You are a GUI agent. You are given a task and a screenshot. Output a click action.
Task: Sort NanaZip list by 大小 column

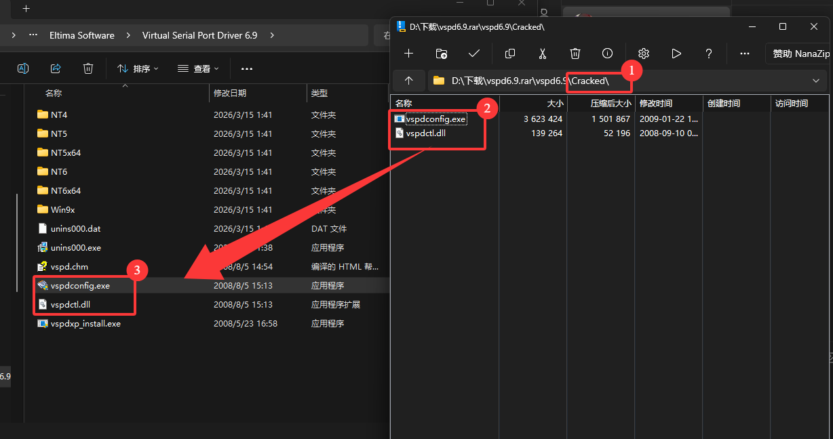(532, 104)
